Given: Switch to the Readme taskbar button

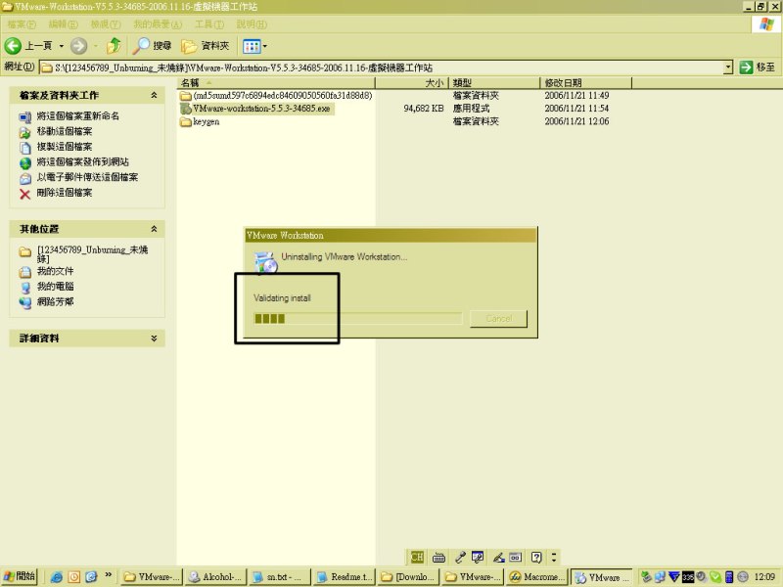Looking at the screenshot, I should tap(345, 577).
